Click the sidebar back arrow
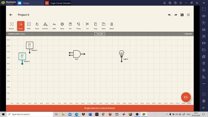 coord(204,108)
